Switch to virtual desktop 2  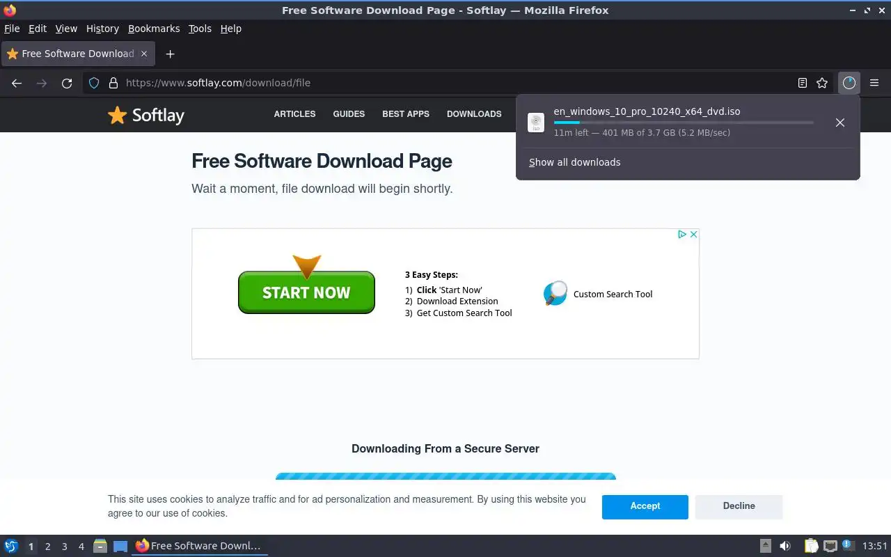[x=47, y=547]
